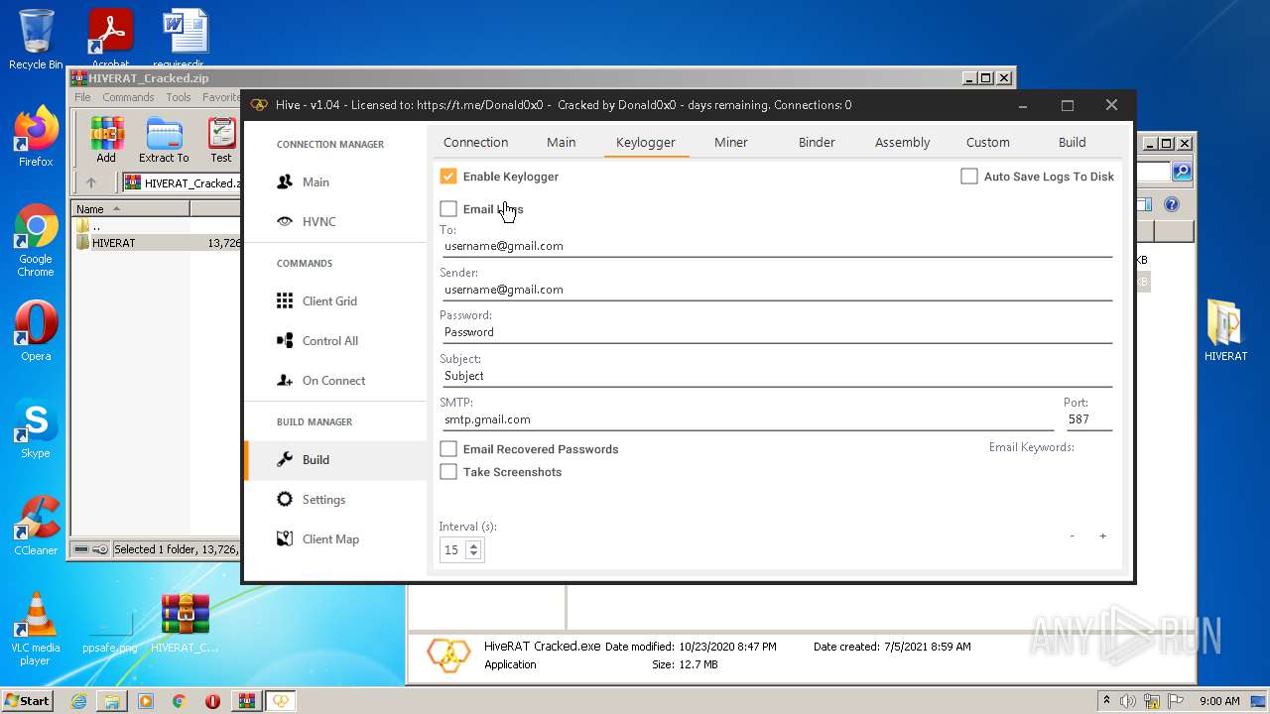The image size is (1270, 714).
Task: Click the SMTP server field
Action: tap(746, 419)
